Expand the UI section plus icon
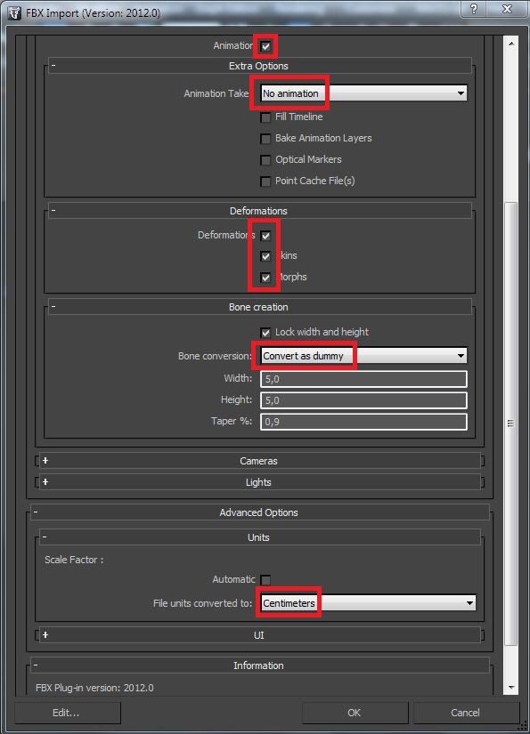The image size is (530, 734). 45,634
